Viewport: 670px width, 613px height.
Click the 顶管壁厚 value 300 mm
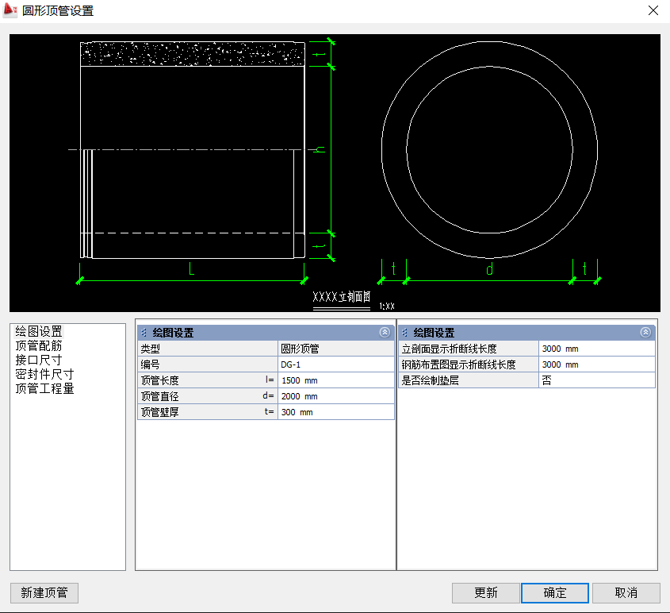[335, 412]
